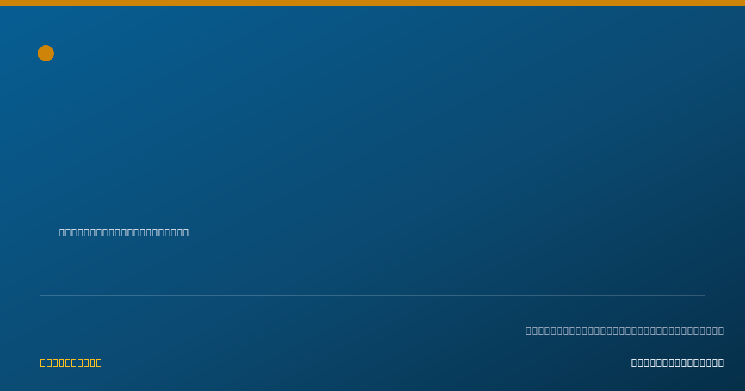Click the orange accent bar along the top
The image size is (745, 391).
(x=372, y=3)
